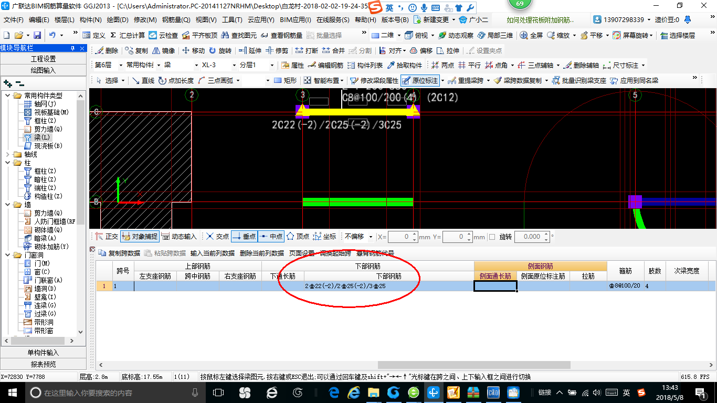Select the 直线 line drawing tool
The height and width of the screenshot is (403, 717).
tap(143, 80)
